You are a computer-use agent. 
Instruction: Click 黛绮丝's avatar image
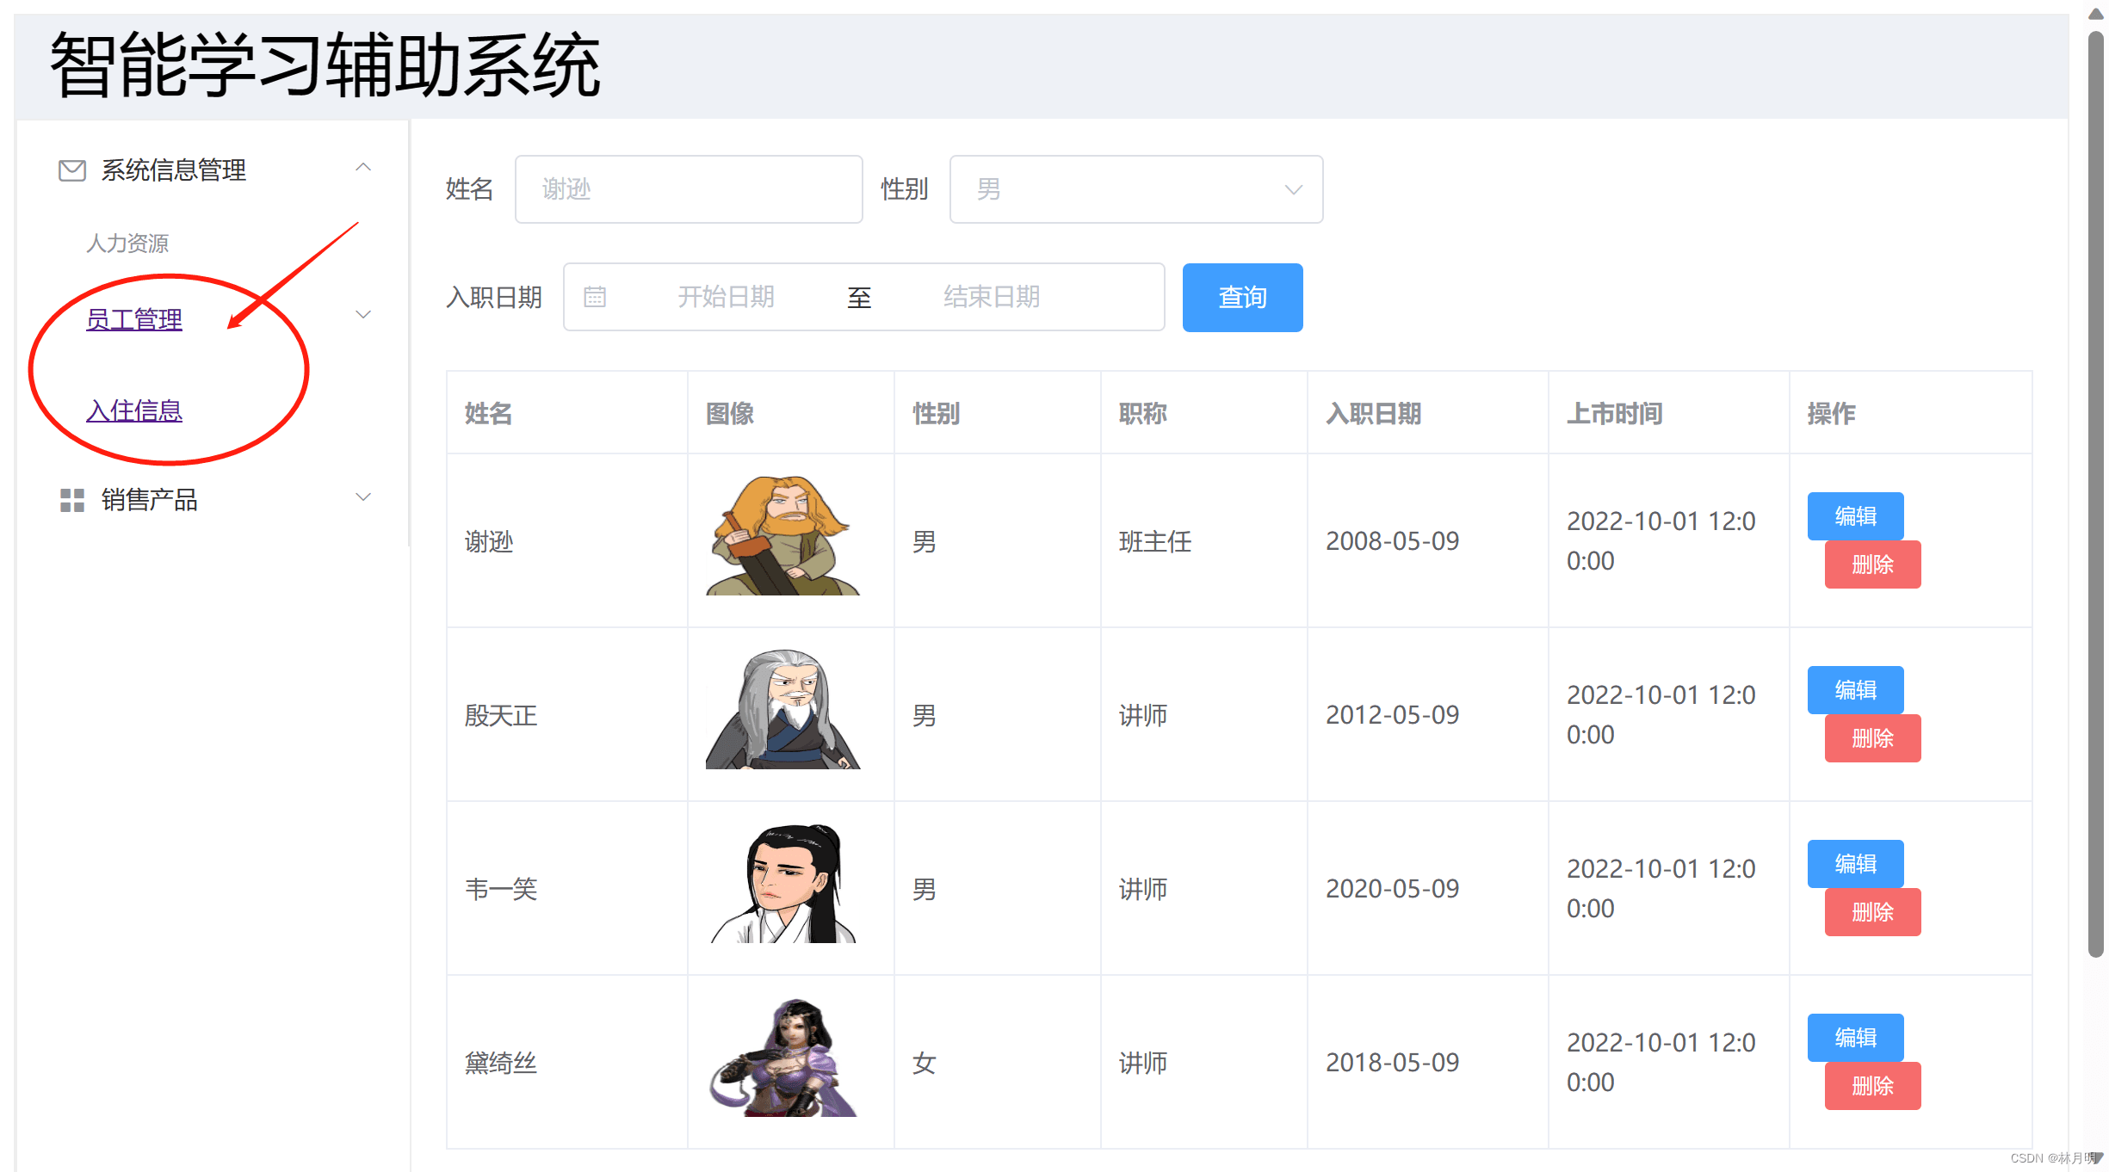tap(782, 1057)
